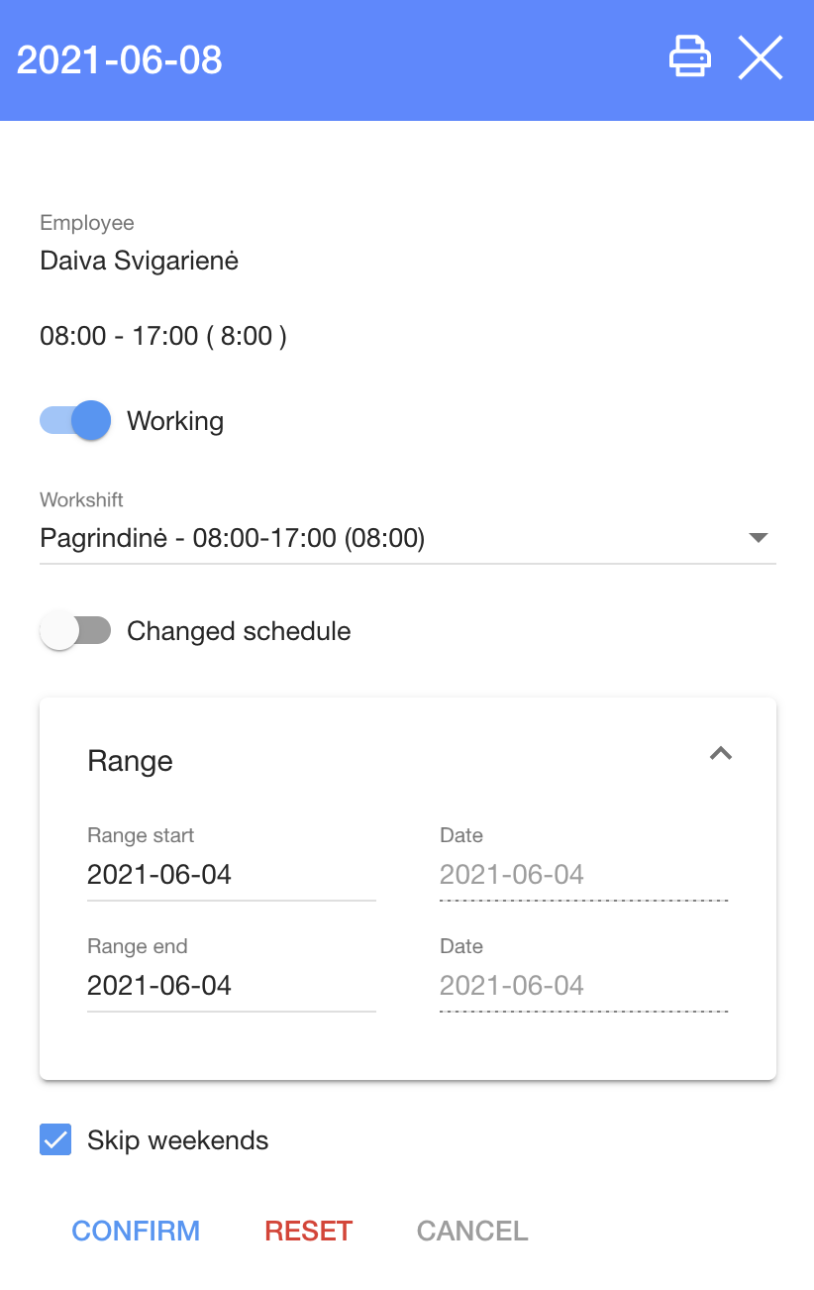Click the Range end date field
814x1290 pixels.
[x=231, y=986]
